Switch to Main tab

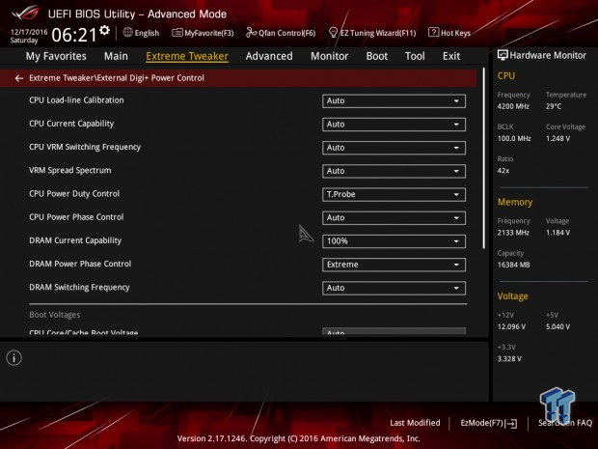(116, 56)
